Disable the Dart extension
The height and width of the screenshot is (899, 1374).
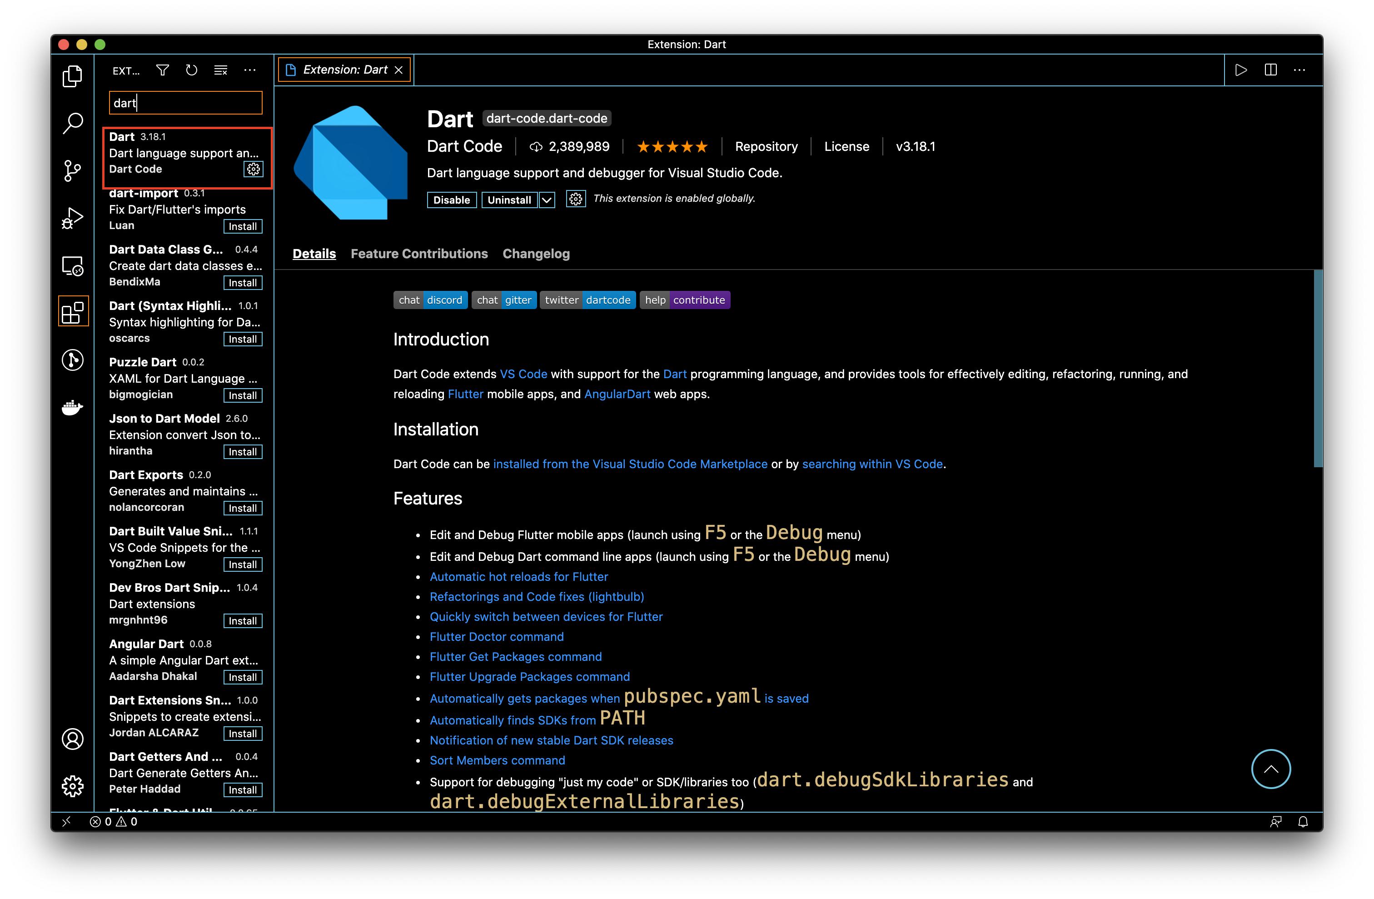[452, 200]
